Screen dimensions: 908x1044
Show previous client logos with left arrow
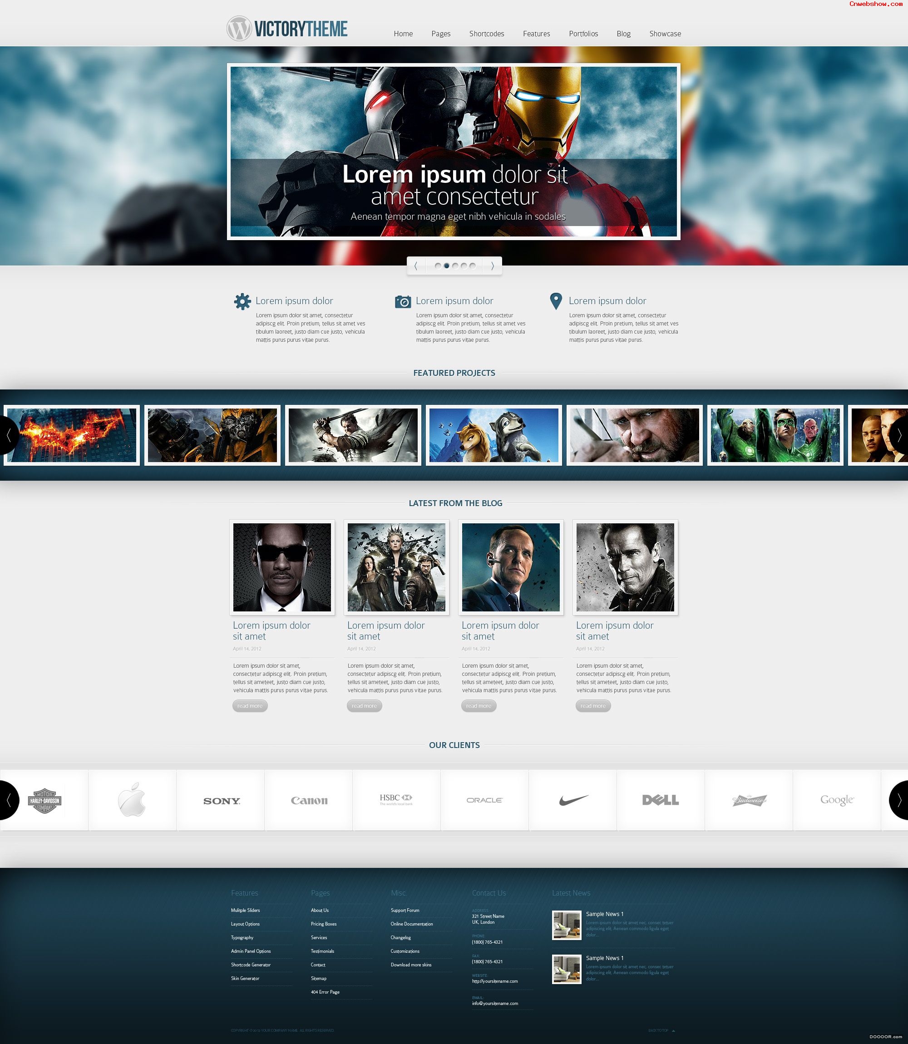pos(9,800)
